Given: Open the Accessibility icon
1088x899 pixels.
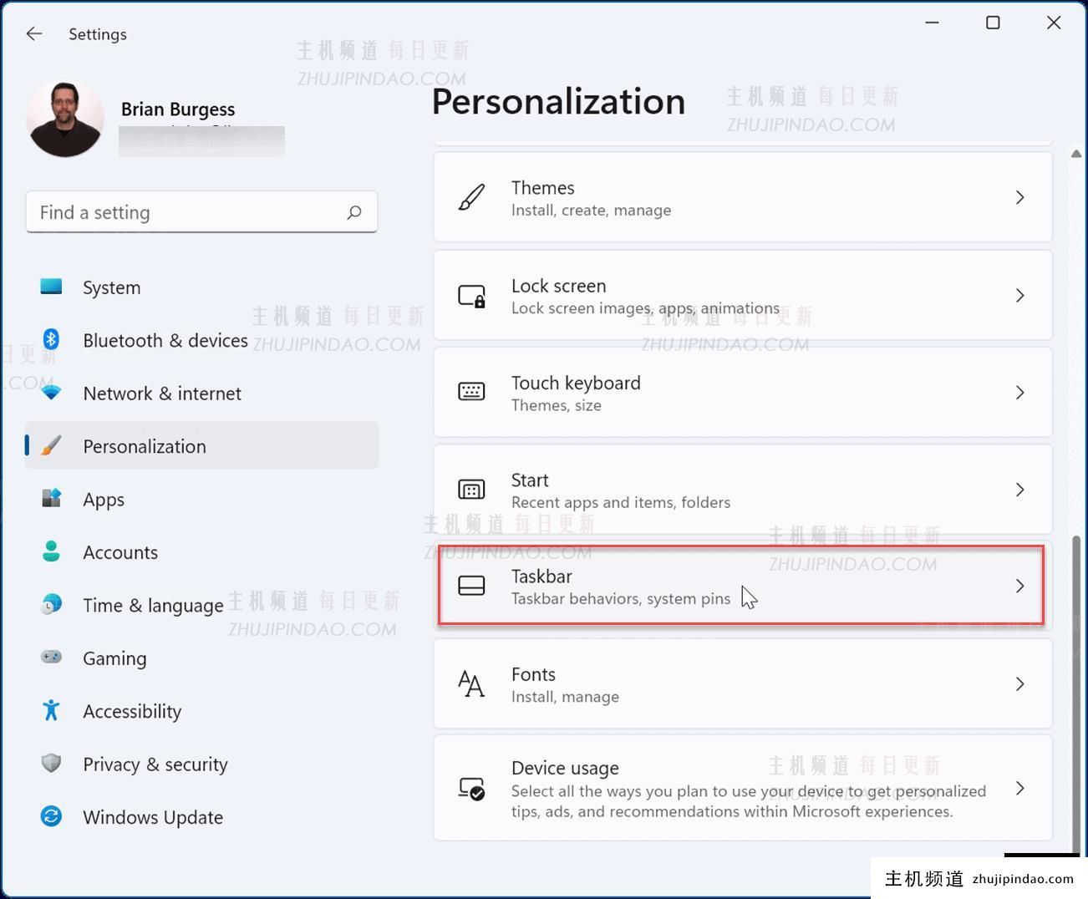Looking at the screenshot, I should (51, 710).
